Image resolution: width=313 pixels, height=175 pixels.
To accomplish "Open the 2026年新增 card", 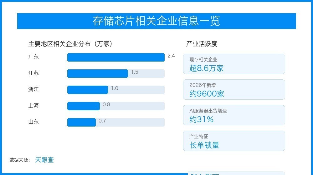I will tap(234, 89).
